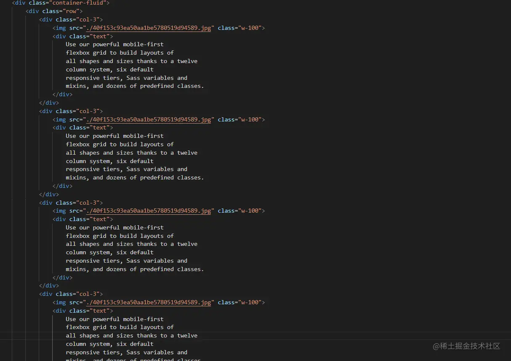Open the image src link in the third col-3 block
Screen dimensions: 511x361
point(148,211)
